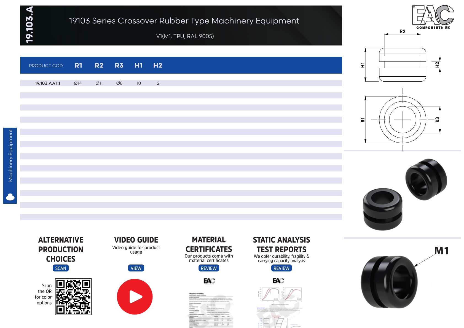Click the 19.103.A vertical label
Screen dimensions: 464x328
[29, 25]
